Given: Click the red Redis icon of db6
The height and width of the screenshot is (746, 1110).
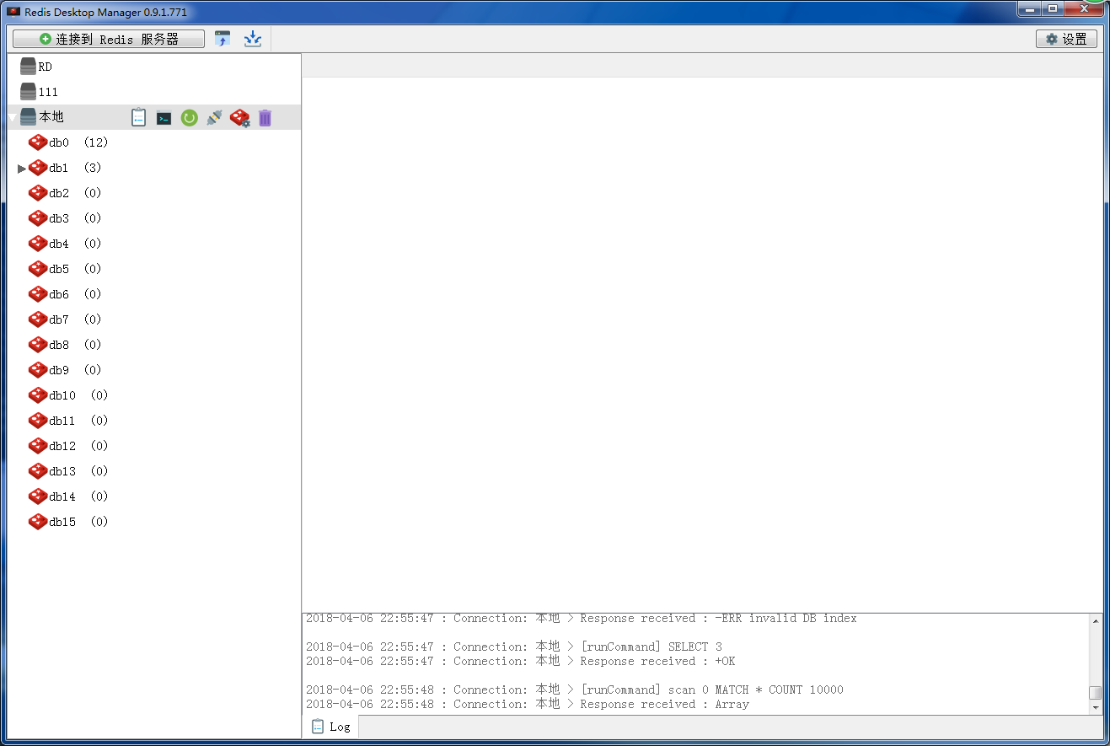Looking at the screenshot, I should [x=38, y=294].
